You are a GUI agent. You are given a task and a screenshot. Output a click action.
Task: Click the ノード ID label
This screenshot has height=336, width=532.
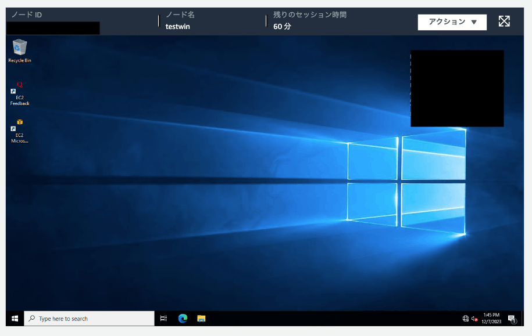pyautogui.click(x=27, y=15)
